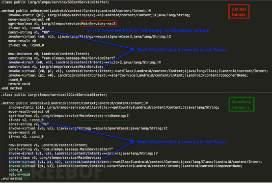The height and width of the screenshot is (183, 272).
Task: Click 'invoke-static {p1}' line calling getCountry
Action: coord(114,107)
